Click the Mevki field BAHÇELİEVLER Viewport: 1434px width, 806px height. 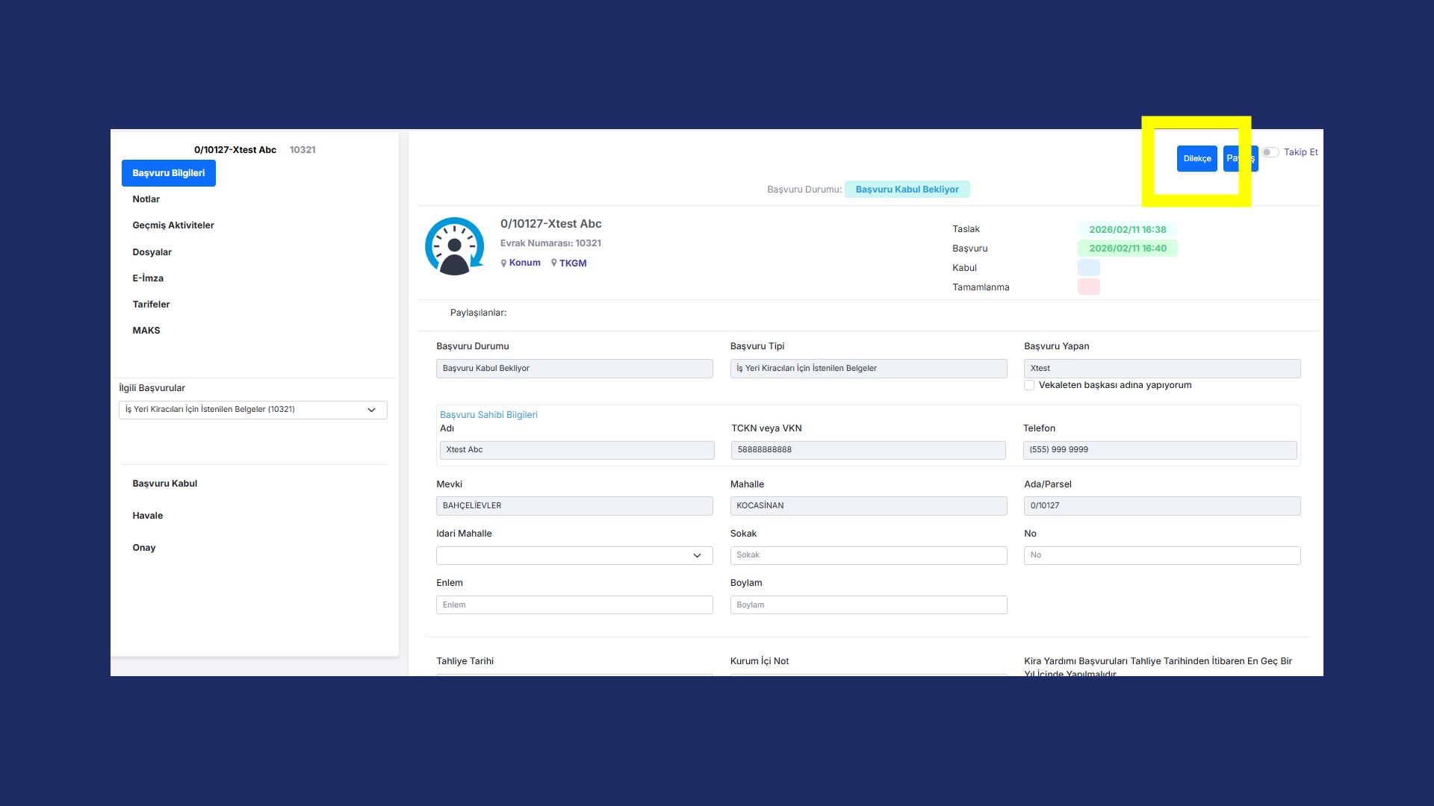pyautogui.click(x=574, y=506)
